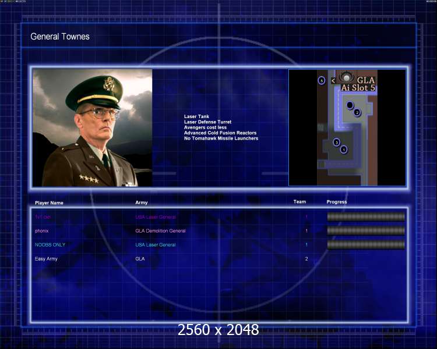The image size is (437, 349).
Task: Click the cyan 'USA Laser General' army entry
Action: [156, 245]
